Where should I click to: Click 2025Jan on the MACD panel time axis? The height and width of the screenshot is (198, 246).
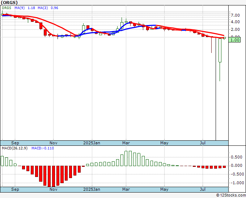pos(92,189)
